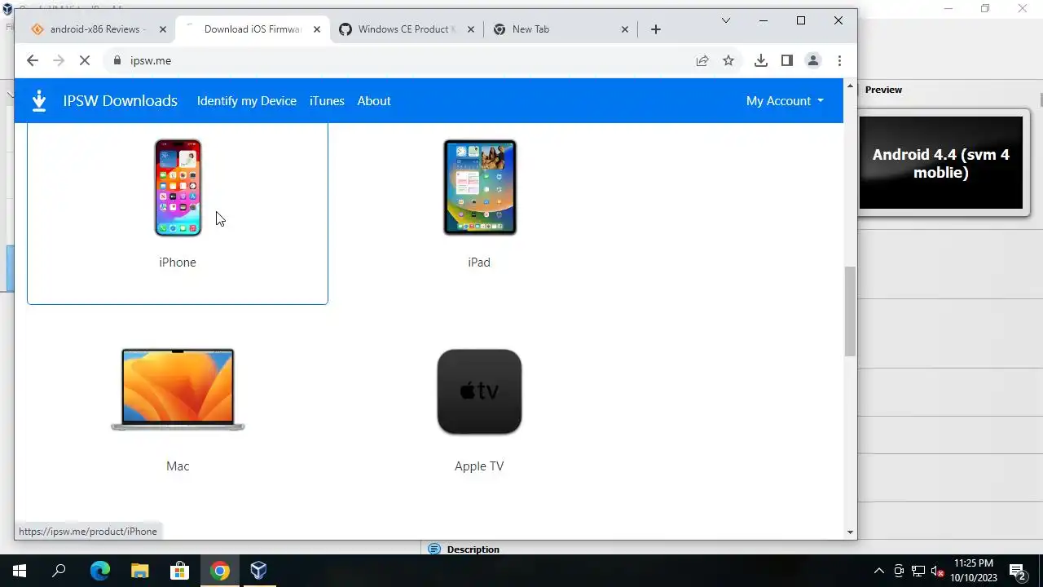Click Chrome icon in taskbar

pyautogui.click(x=219, y=571)
